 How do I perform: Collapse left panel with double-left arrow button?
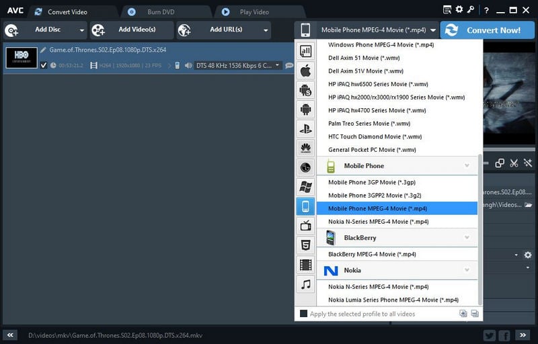(x=10, y=335)
